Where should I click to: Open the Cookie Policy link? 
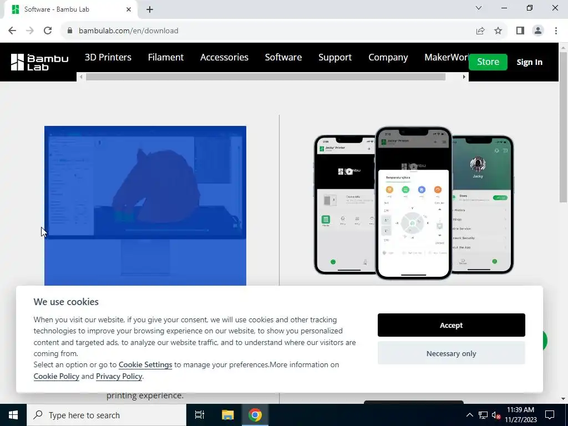click(56, 377)
